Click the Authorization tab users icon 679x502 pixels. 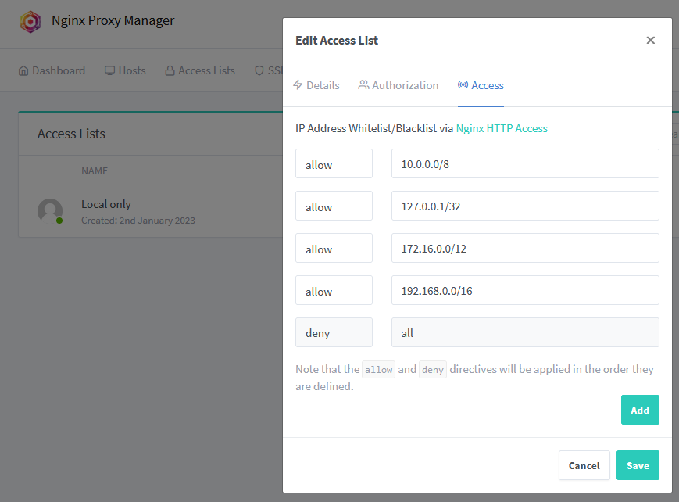[363, 84]
